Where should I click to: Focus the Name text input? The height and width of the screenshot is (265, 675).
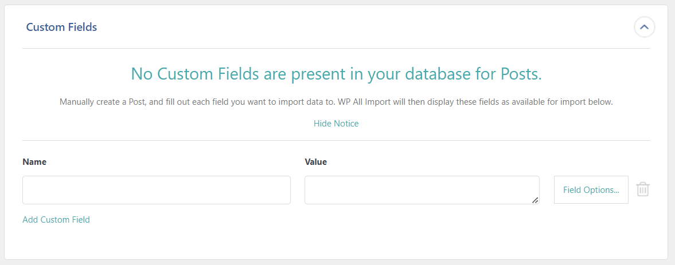[156, 190]
